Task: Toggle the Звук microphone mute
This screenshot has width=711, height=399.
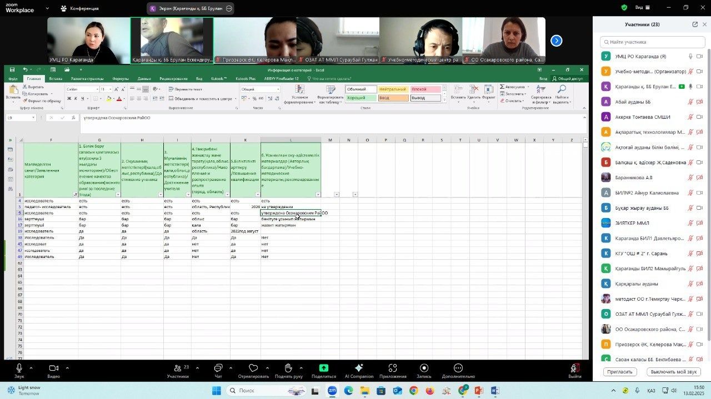Action: [19, 368]
